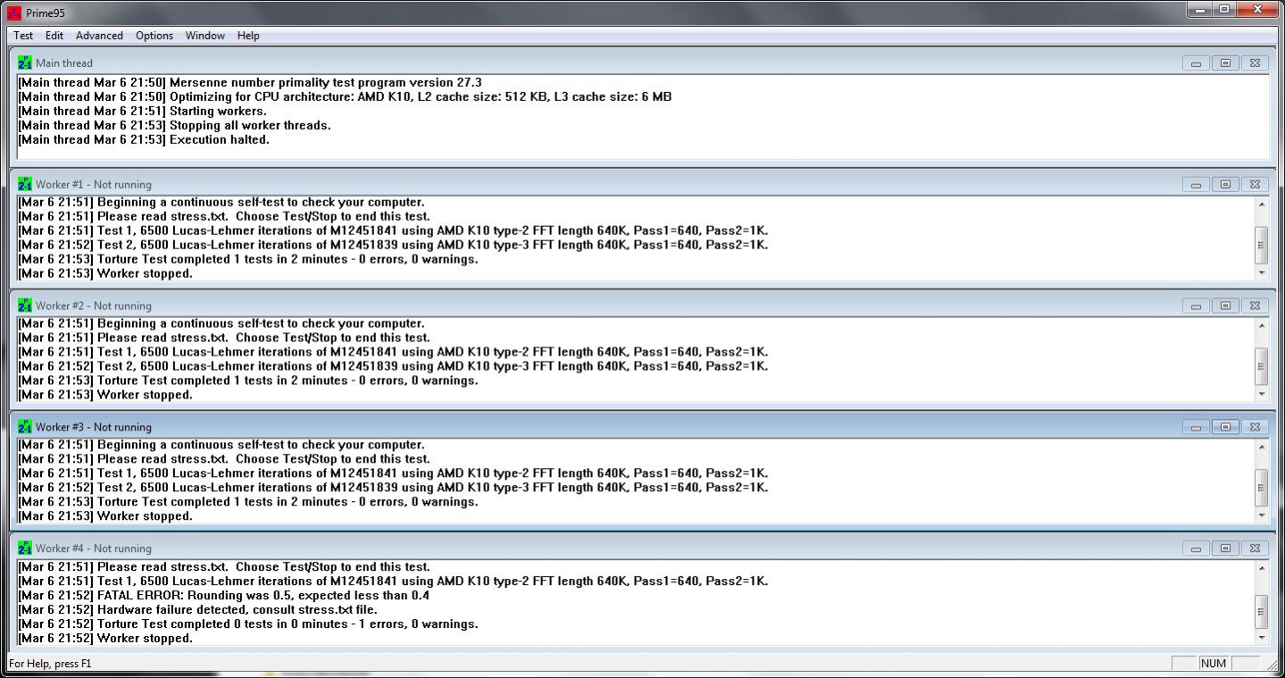Open the Advanced menu

click(x=99, y=36)
